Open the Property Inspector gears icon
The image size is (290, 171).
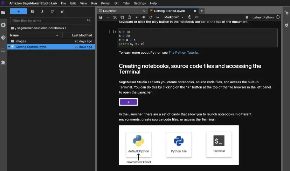pyautogui.click(x=286, y=13)
